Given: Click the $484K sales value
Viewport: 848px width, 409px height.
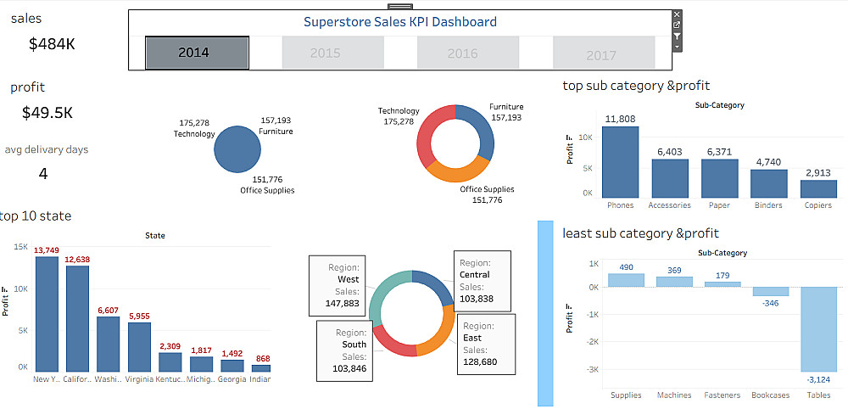Looking at the screenshot, I should [x=52, y=44].
